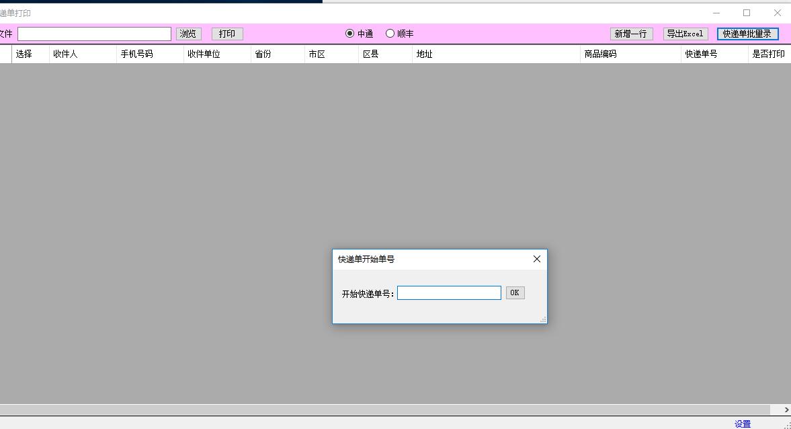Viewport: 791px width, 429px height.
Task: Click the 导出Excel button
Action: (685, 34)
